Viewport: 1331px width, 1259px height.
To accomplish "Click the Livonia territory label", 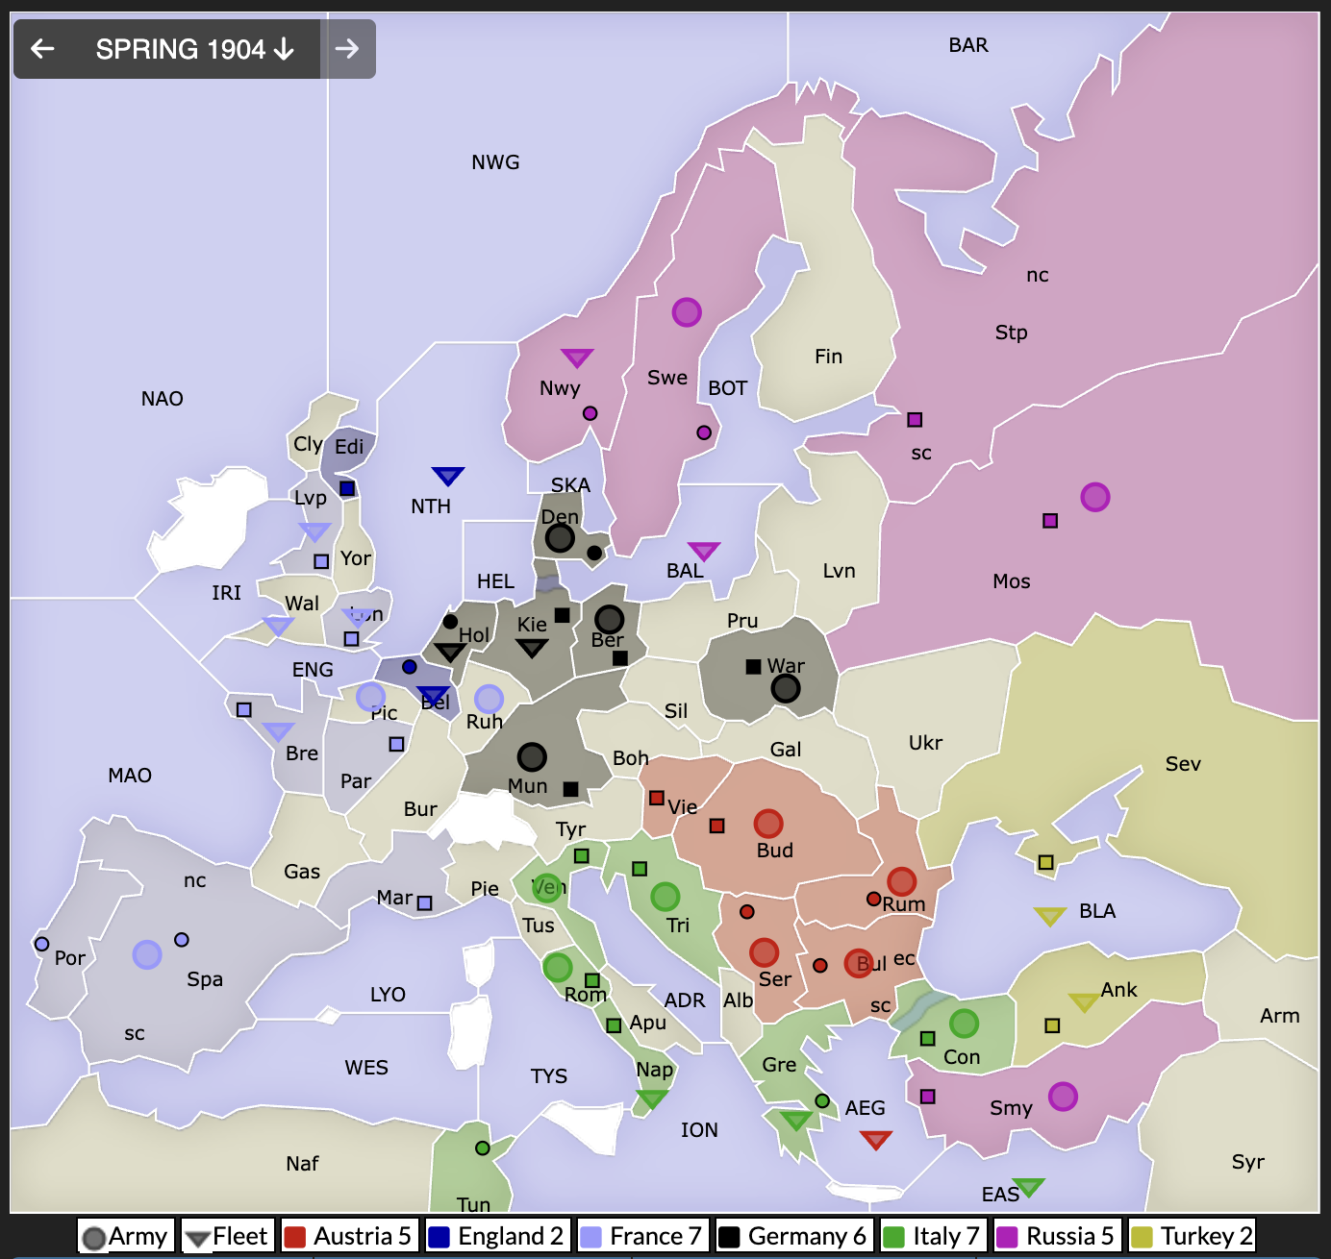I will pos(839,571).
